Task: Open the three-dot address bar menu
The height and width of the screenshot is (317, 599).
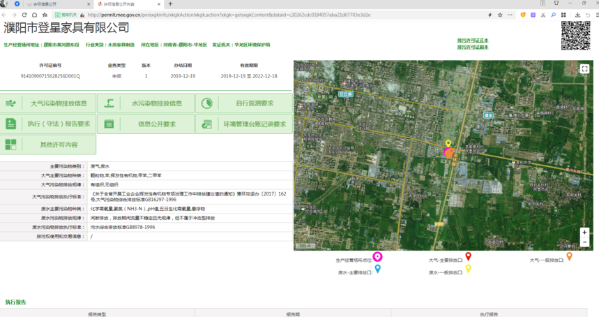Action: [x=510, y=15]
